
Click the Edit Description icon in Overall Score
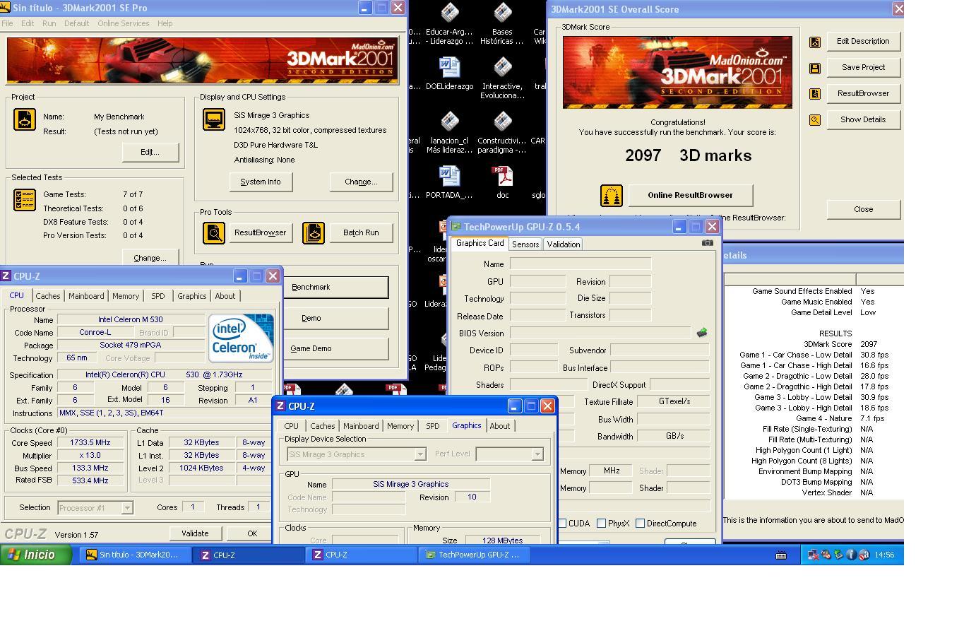(815, 42)
